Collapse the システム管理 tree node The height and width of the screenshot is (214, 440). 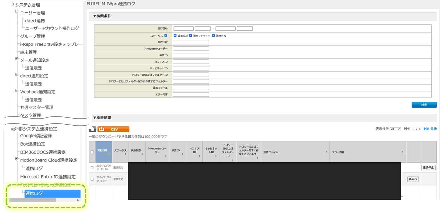(12, 4)
